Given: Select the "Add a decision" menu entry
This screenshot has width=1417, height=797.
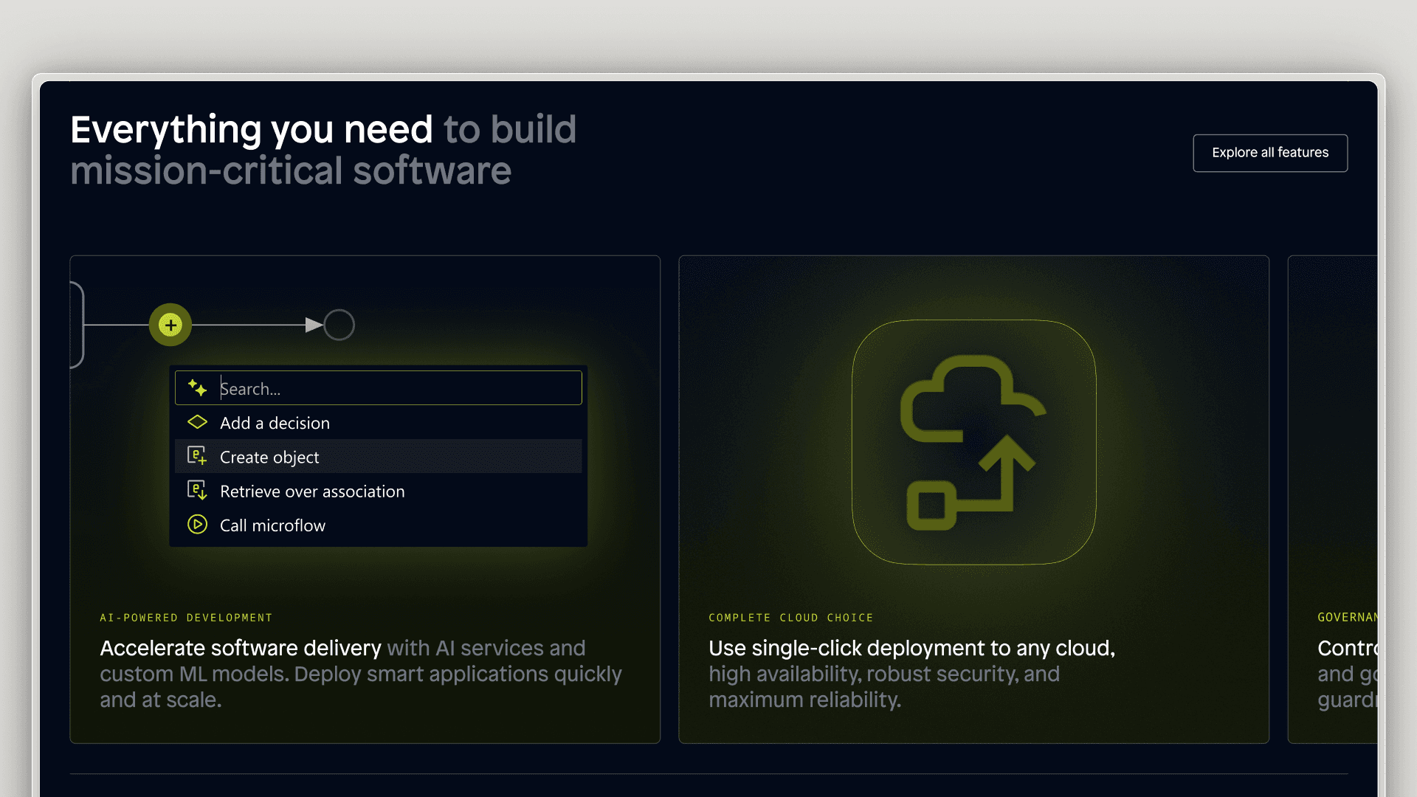Looking at the screenshot, I should click(275, 423).
